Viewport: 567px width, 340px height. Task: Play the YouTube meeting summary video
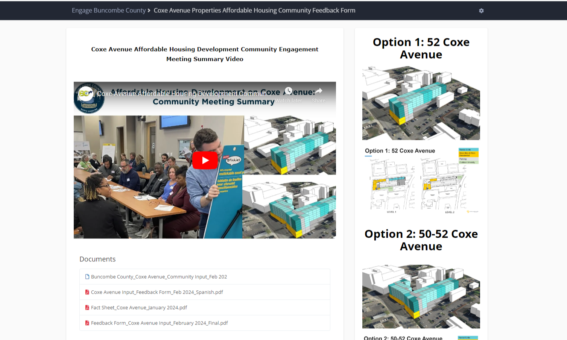point(205,160)
